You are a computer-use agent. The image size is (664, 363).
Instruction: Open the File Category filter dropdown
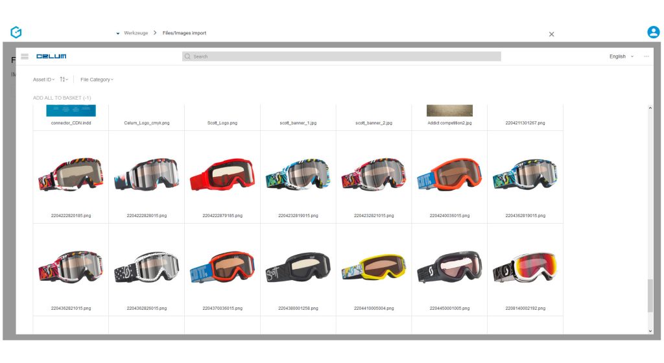tap(97, 79)
